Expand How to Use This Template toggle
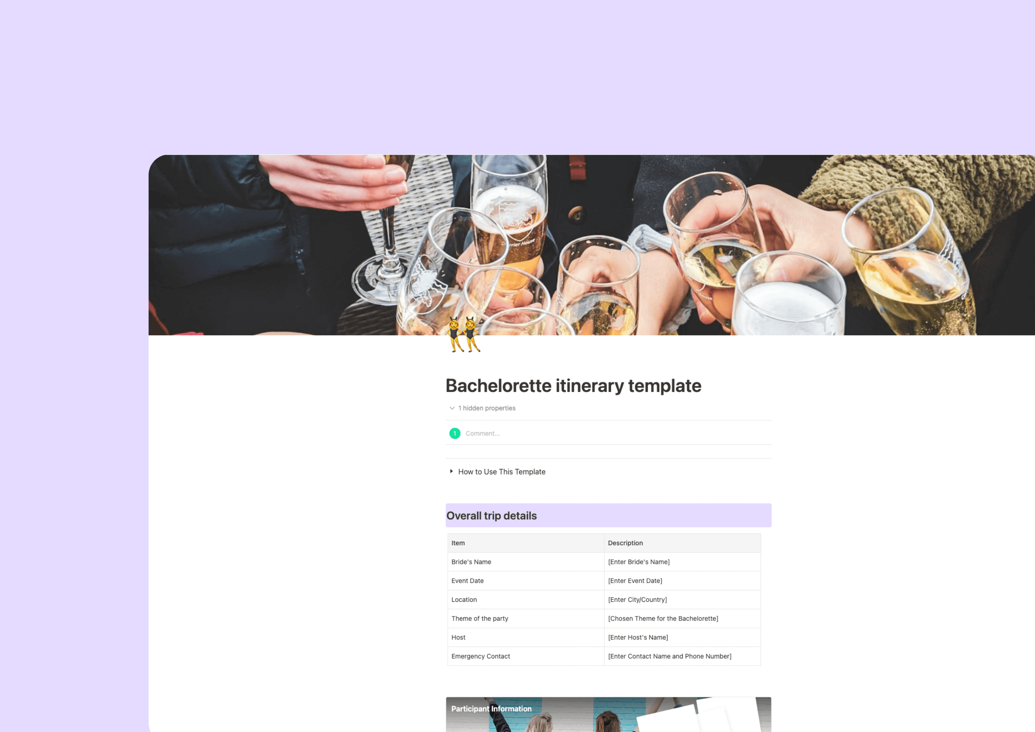Viewport: 1035px width, 732px height. coord(451,471)
